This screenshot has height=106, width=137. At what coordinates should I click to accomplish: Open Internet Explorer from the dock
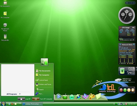click(72, 97)
